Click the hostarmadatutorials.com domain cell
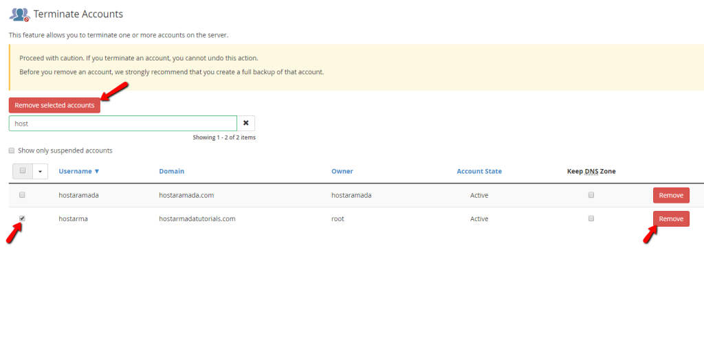Screen dimensions: 704x349 [197, 219]
